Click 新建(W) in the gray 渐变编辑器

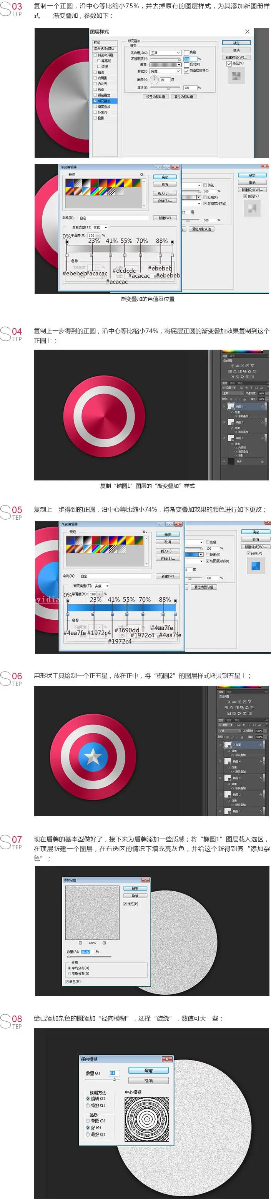click(x=165, y=217)
